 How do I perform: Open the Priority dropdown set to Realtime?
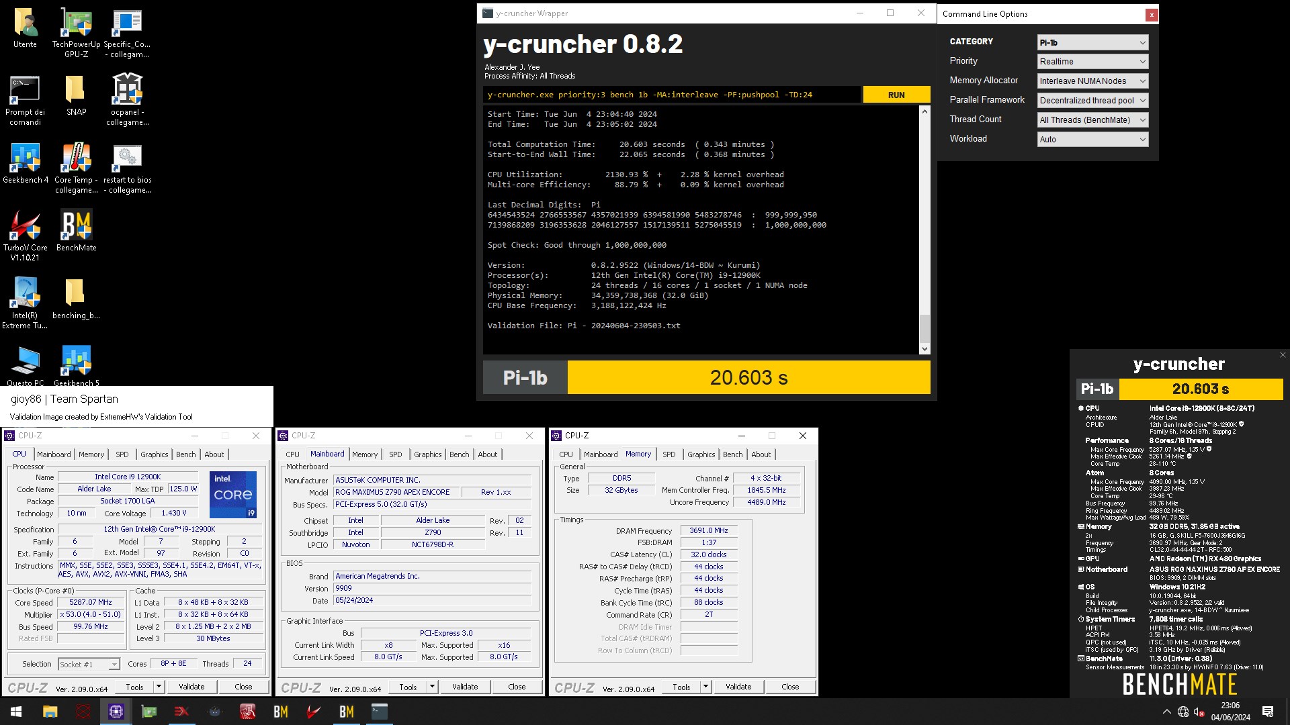click(1092, 62)
